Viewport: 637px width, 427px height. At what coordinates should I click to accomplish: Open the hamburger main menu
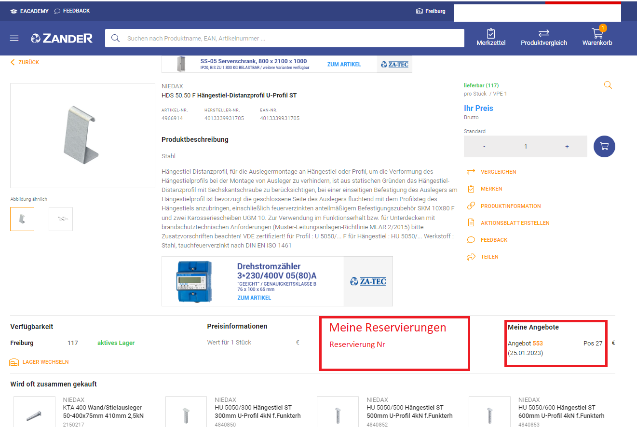(x=14, y=38)
